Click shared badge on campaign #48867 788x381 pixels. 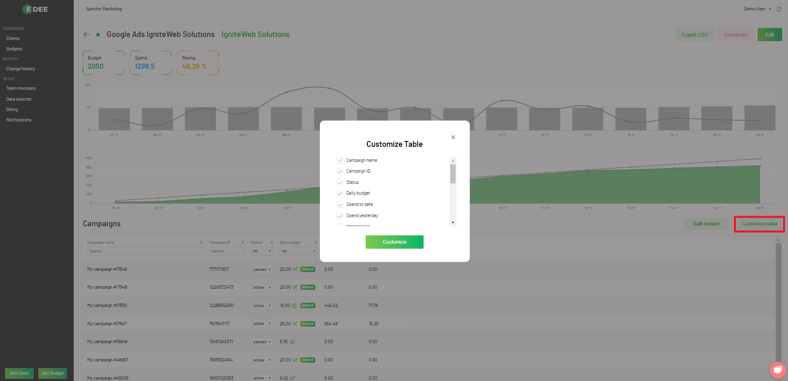tap(308, 360)
